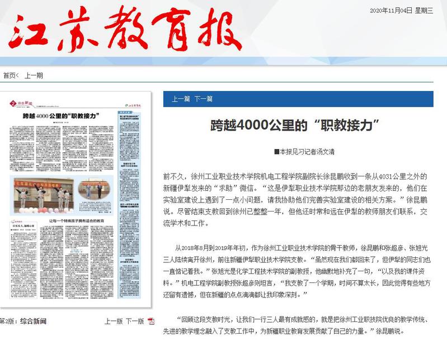Go to 下一篇 next article
Image resolution: width=447 pixels, height=341 pixels.
pos(203,99)
